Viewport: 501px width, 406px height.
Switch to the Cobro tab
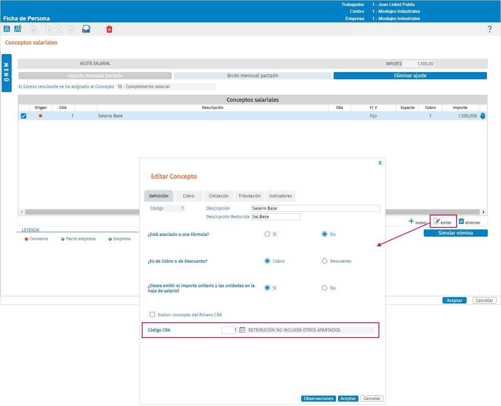tap(189, 196)
